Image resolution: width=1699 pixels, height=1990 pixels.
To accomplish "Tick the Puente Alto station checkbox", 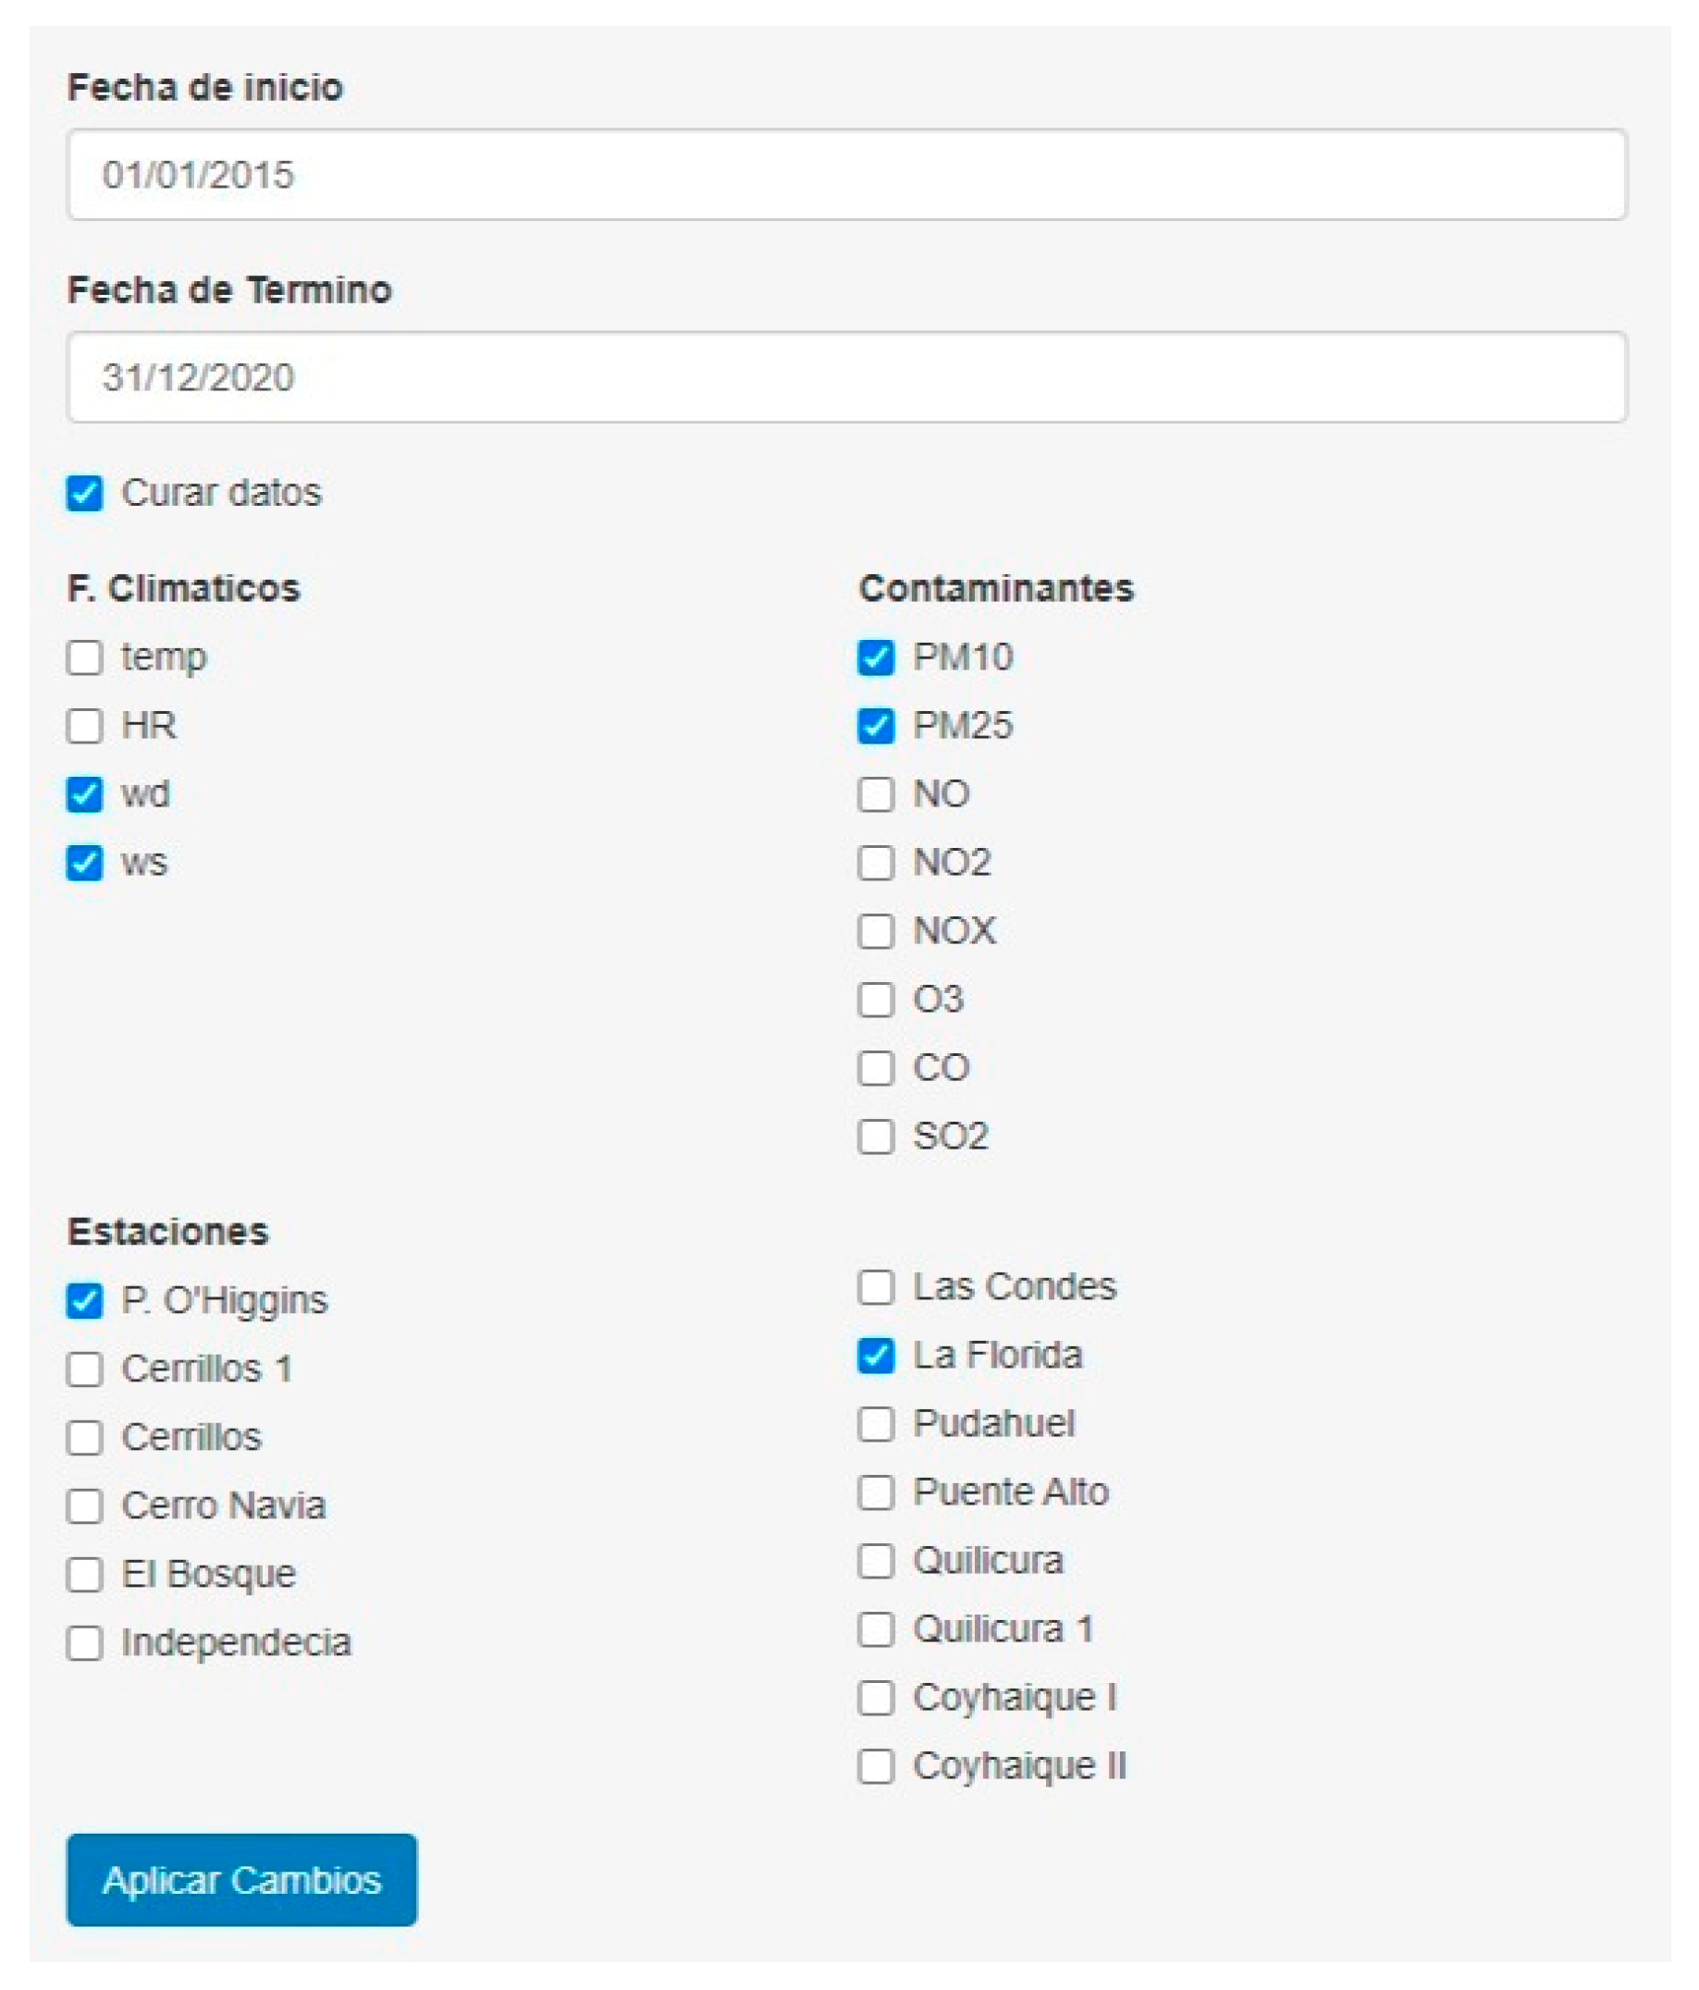I will tap(875, 1492).
